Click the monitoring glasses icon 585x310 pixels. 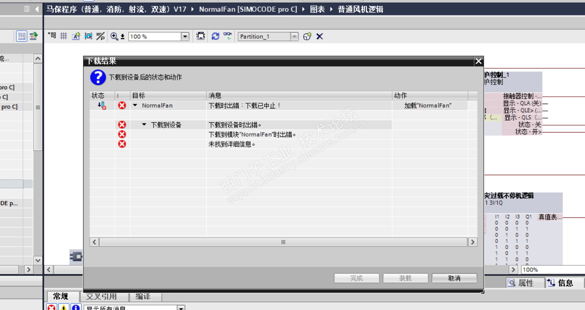click(227, 36)
